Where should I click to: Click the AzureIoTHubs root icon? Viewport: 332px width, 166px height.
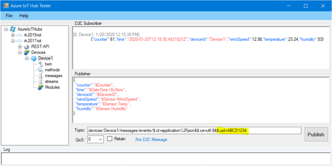pos(13,29)
